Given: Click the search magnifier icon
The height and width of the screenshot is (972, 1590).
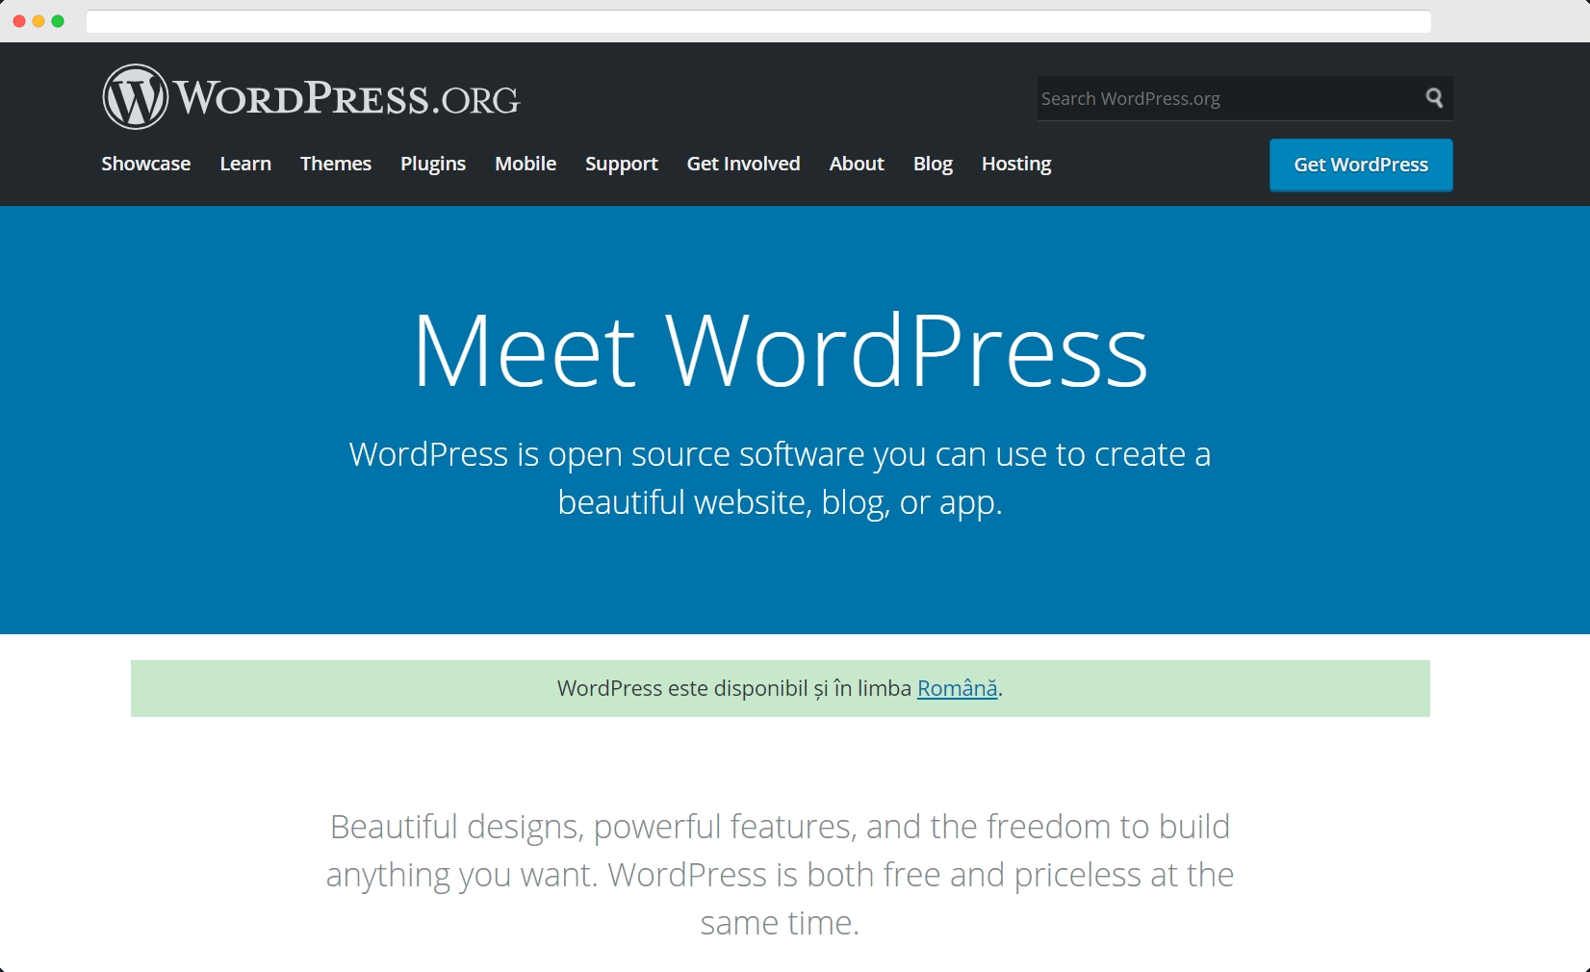Looking at the screenshot, I should (1433, 98).
